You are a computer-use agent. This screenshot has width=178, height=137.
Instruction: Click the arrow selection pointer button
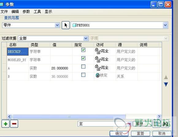click(x=66, y=25)
